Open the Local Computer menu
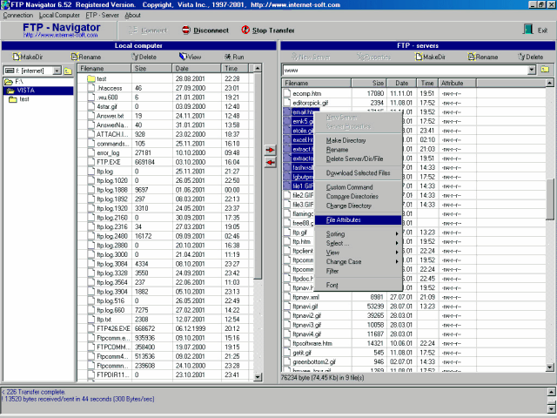The height and width of the screenshot is (418, 557). pos(59,16)
